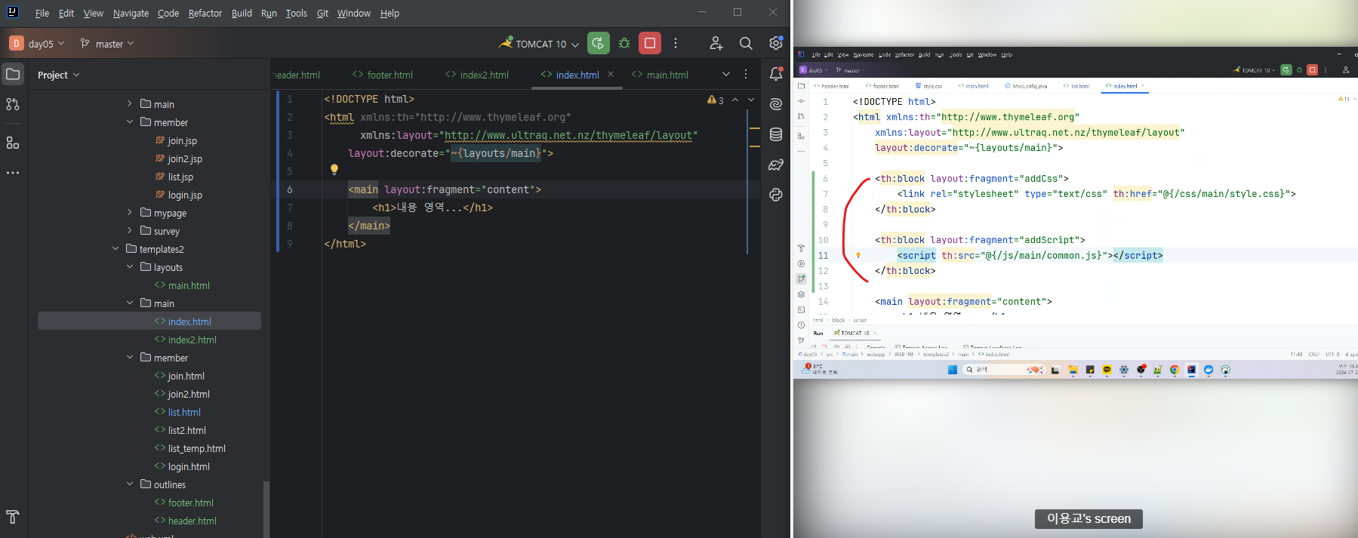This screenshot has height=538, width=1358.
Task: Click the Windows Start icon in shared taskbar
Action: 953,370
